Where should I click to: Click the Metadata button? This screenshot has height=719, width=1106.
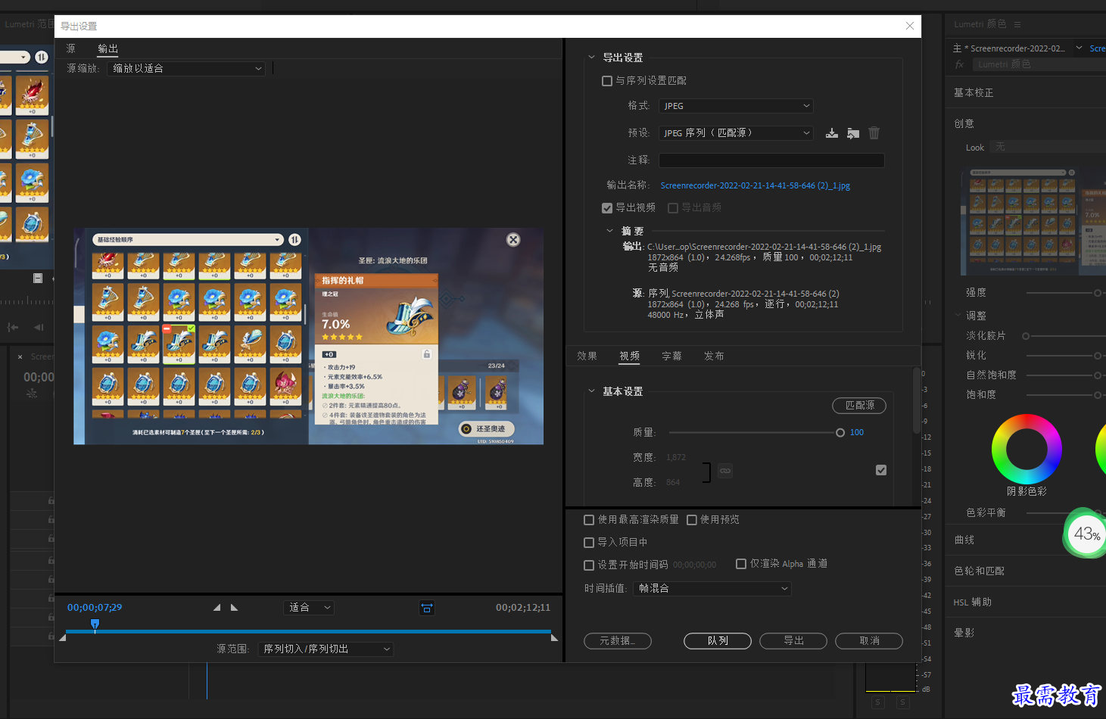[x=618, y=641]
